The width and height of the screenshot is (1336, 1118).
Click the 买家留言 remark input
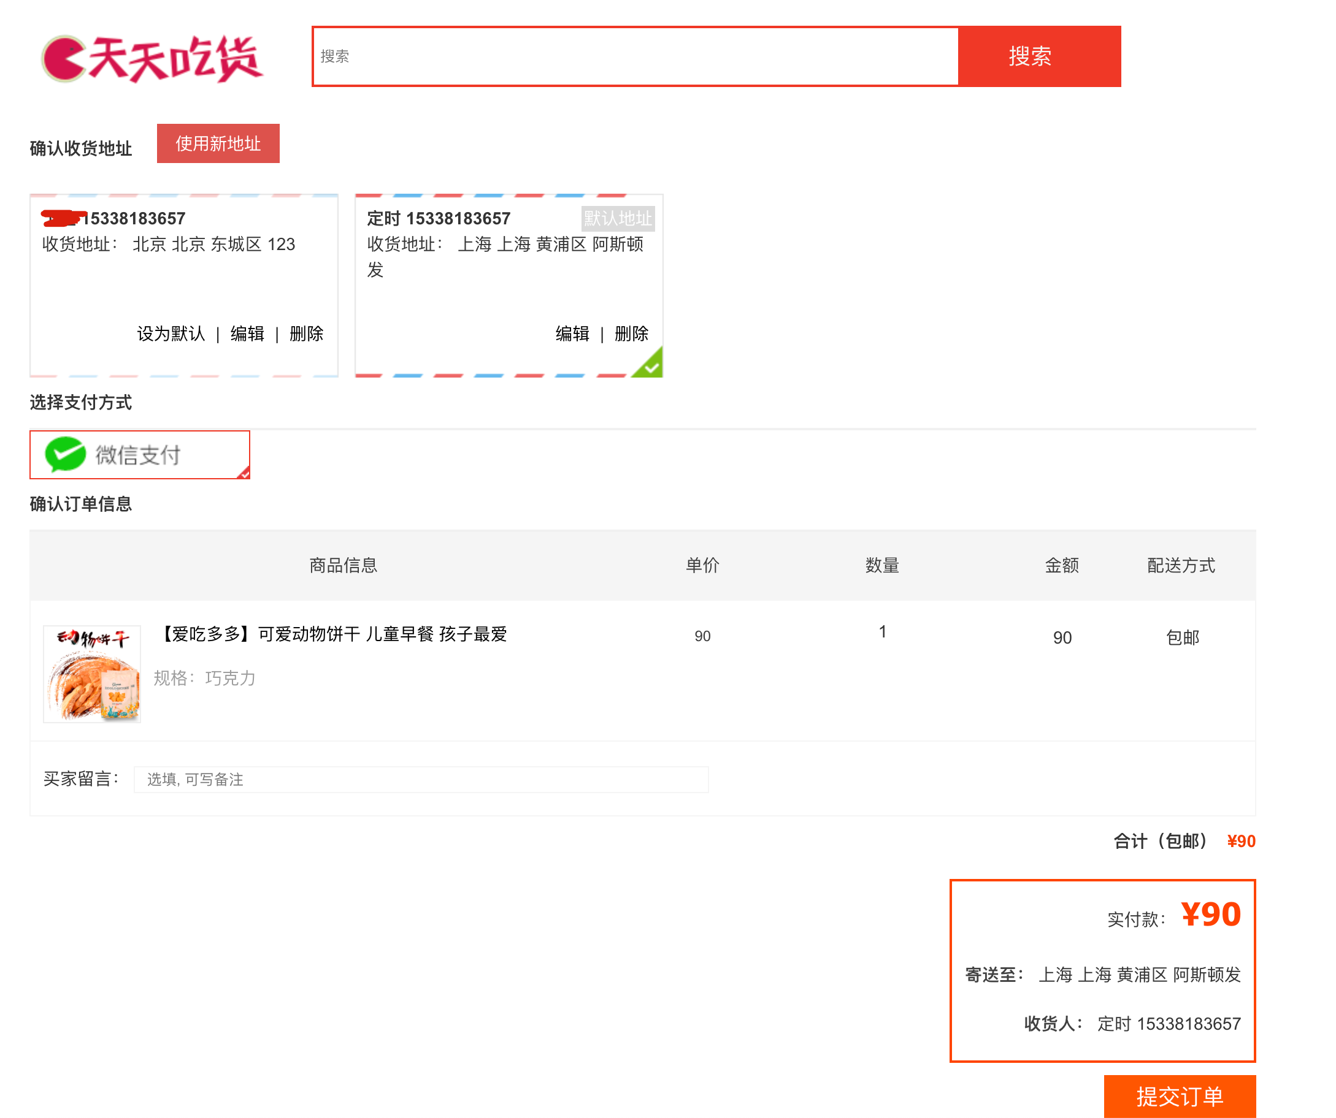(x=420, y=779)
